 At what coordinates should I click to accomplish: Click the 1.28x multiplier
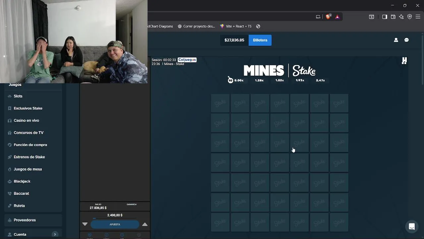(x=259, y=80)
